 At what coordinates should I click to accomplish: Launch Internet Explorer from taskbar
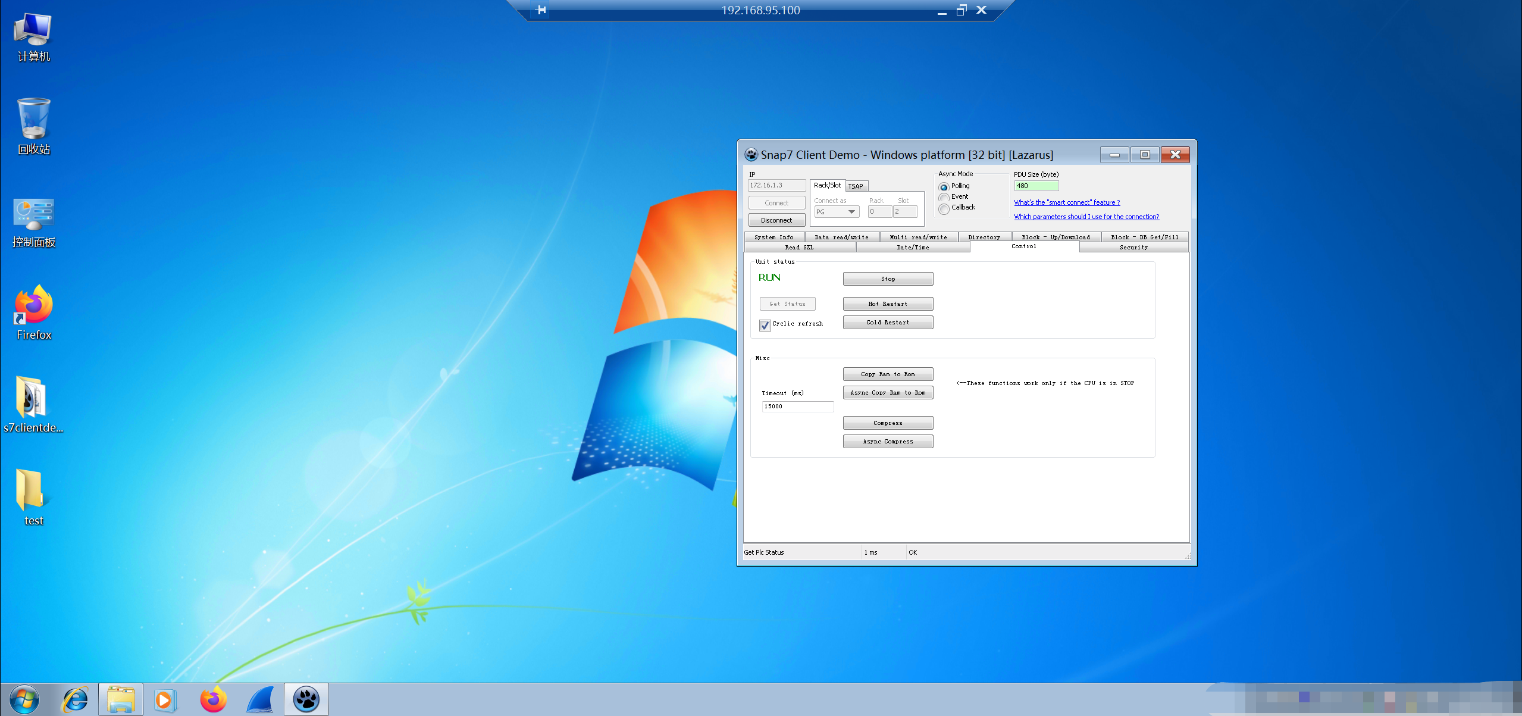76,699
